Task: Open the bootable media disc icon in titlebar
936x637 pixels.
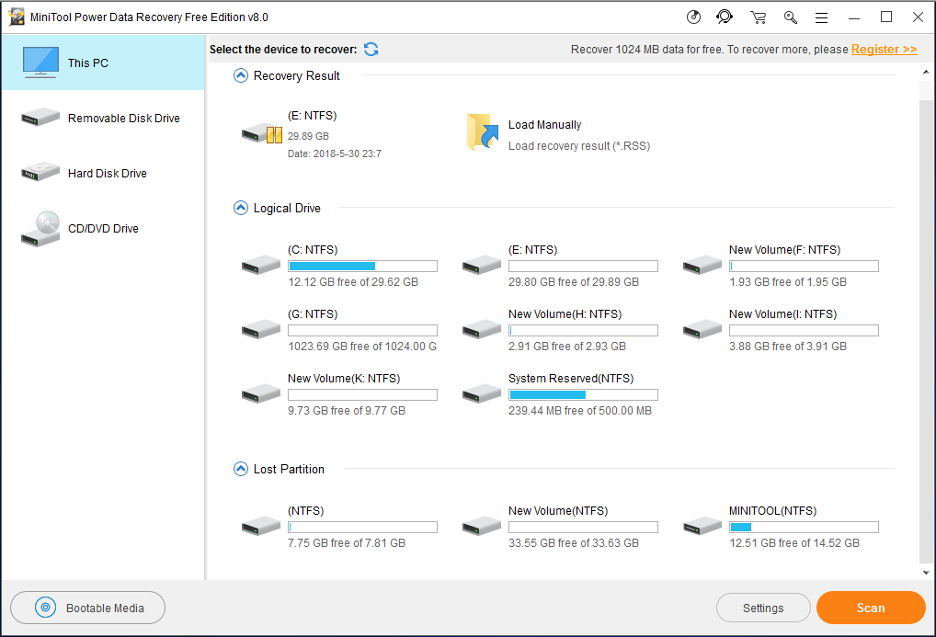Action: [692, 17]
